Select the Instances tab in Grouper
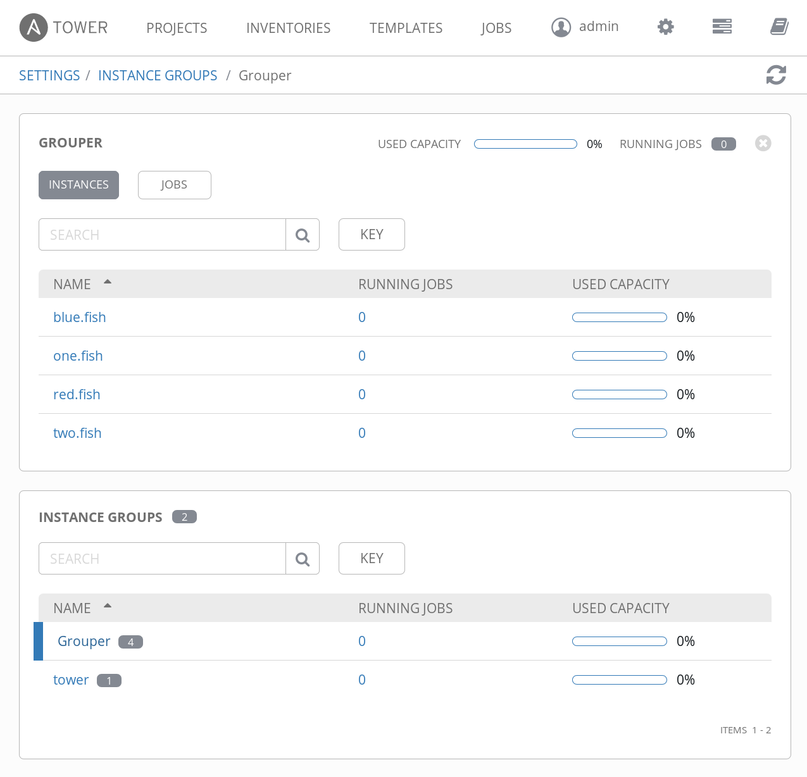The width and height of the screenshot is (807, 777). 78,185
